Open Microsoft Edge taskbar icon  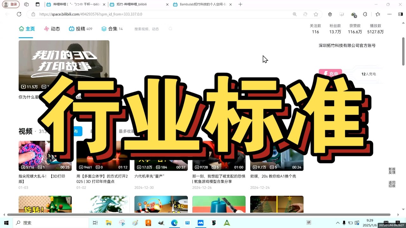point(174,223)
